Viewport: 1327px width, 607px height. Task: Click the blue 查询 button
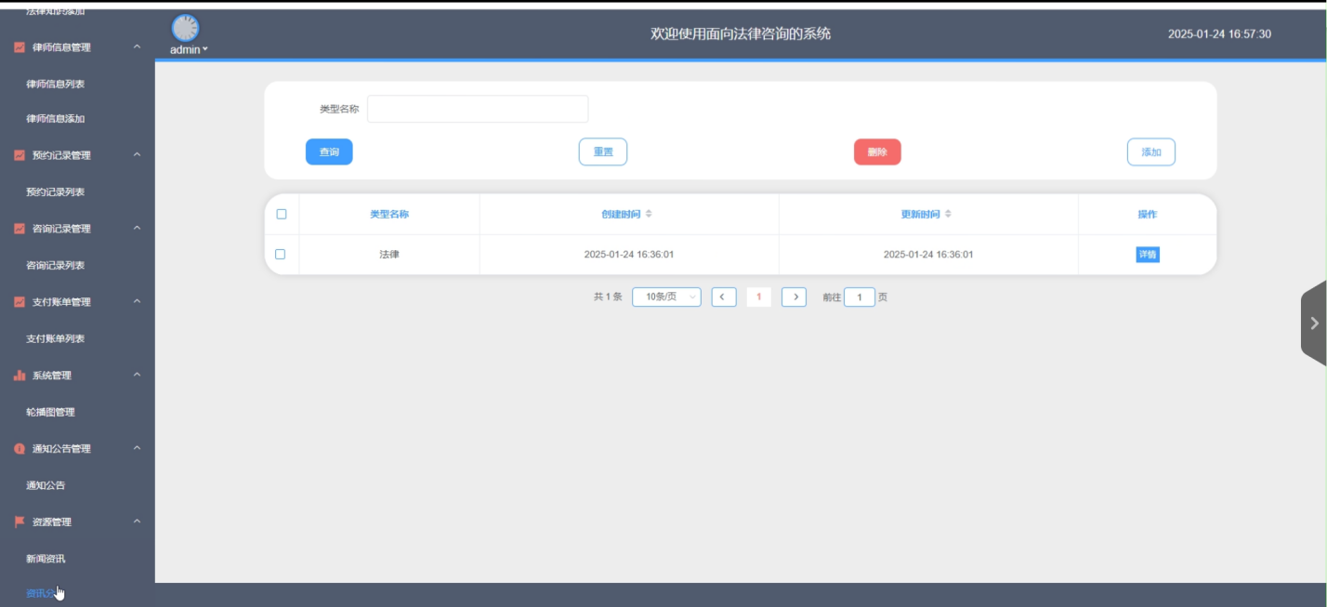pyautogui.click(x=329, y=152)
